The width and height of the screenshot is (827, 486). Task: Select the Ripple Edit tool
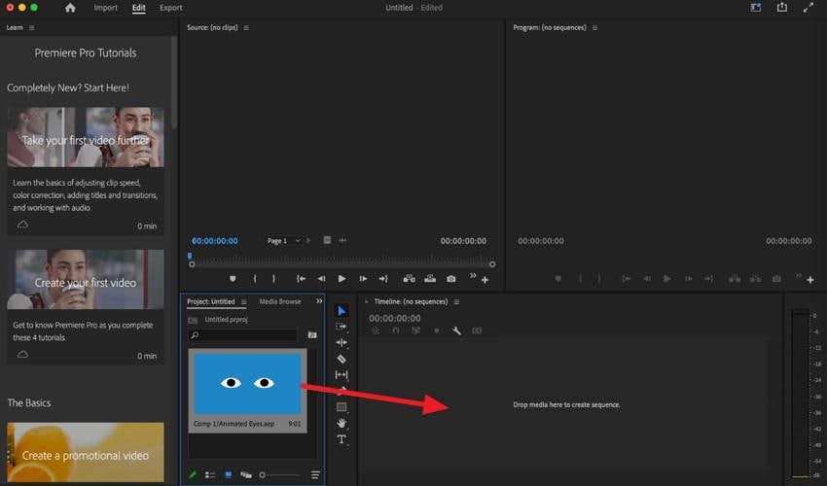coord(342,342)
